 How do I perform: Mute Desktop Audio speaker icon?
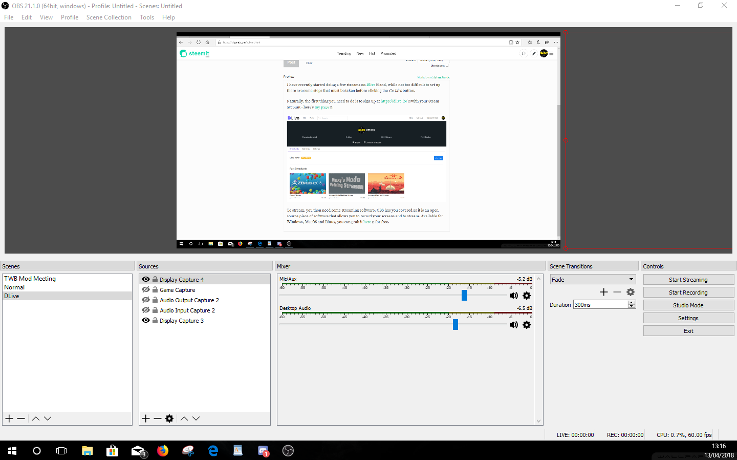[x=514, y=325]
